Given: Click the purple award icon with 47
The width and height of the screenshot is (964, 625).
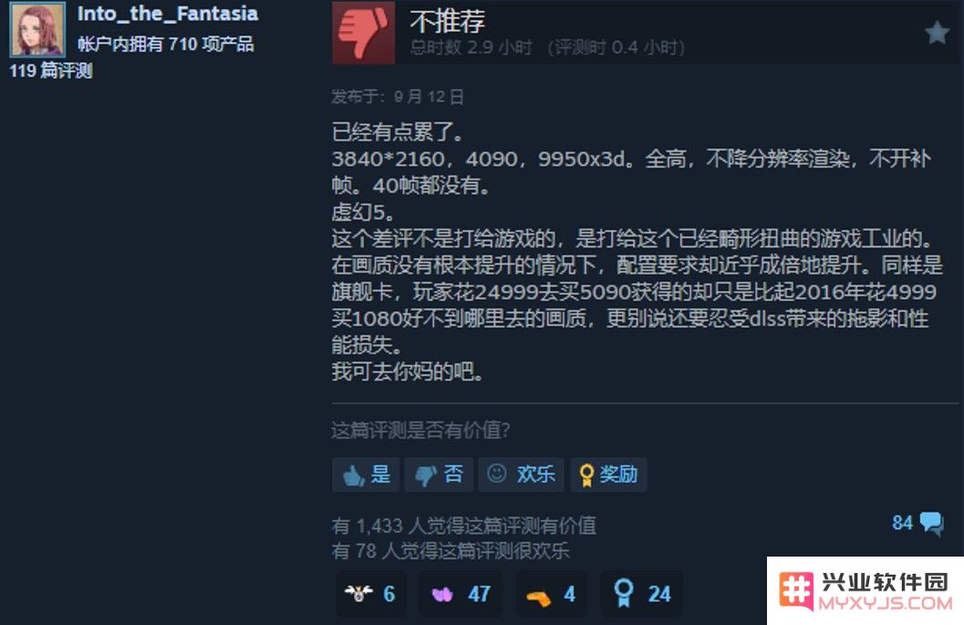Looking at the screenshot, I should click(x=461, y=594).
